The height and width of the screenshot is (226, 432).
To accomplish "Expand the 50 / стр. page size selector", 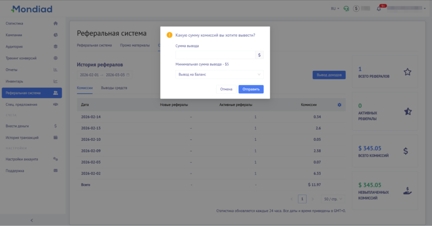I will coord(333,199).
